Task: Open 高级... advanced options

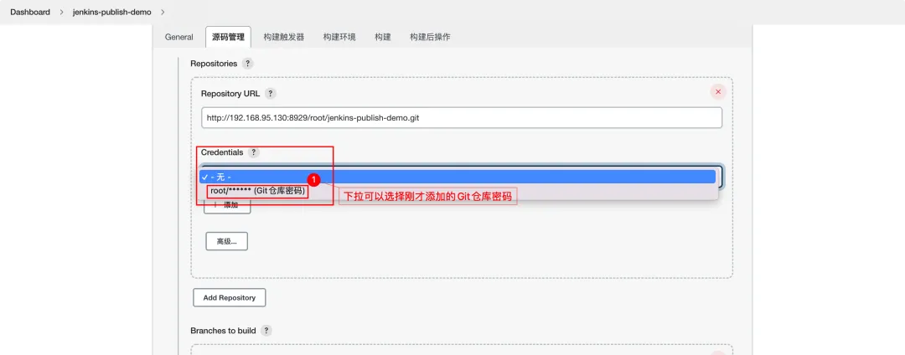Action: [x=227, y=241]
